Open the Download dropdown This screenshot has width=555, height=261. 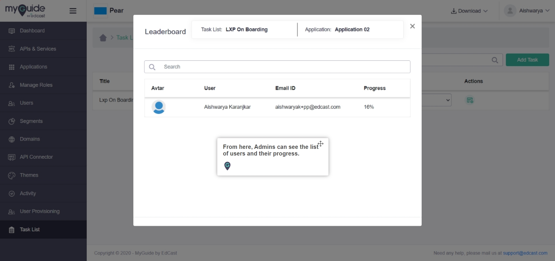[x=469, y=11]
